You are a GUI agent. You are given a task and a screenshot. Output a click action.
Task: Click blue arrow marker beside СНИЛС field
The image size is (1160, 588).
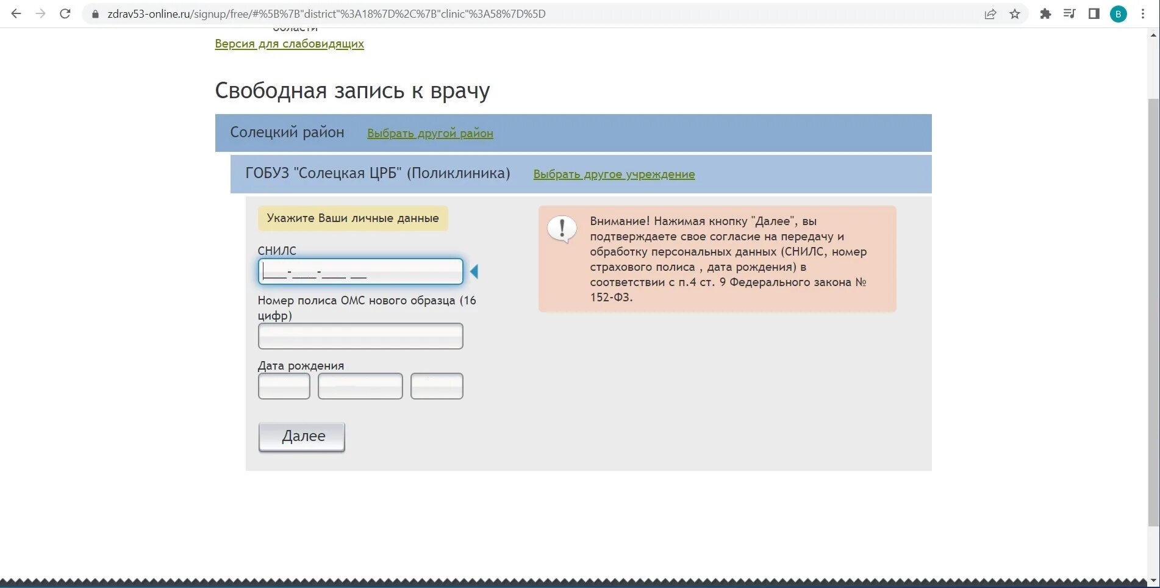coord(474,271)
